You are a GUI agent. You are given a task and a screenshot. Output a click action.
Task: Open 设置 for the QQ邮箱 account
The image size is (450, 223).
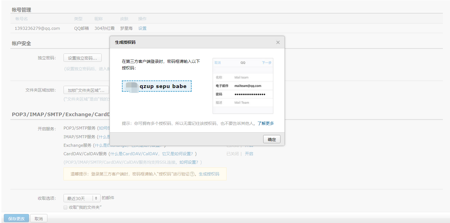coord(142,28)
